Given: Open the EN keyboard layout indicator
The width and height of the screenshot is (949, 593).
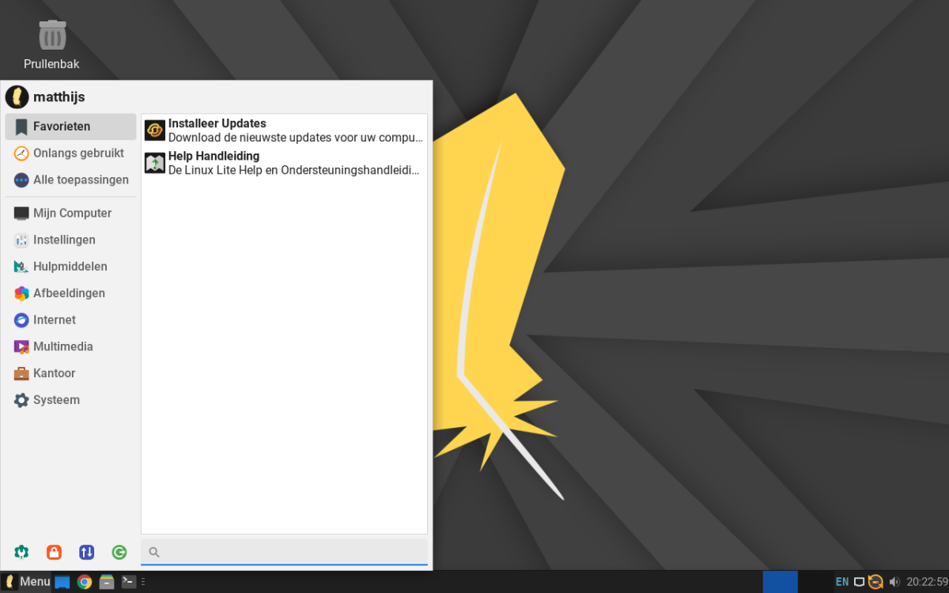Looking at the screenshot, I should [842, 582].
